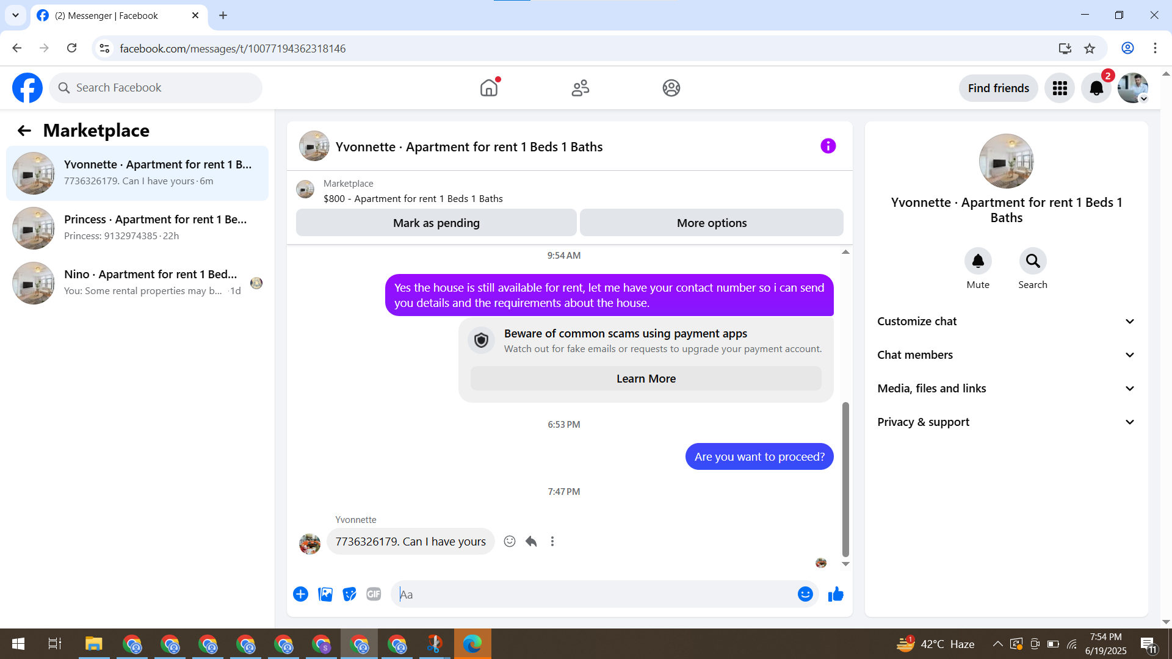Viewport: 1172px width, 659px height.
Task: Open Nino apartment conversation
Action: coord(137,283)
